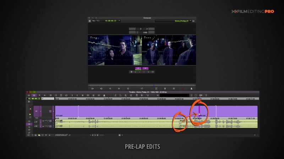Click the right purple trim counter box
The height and width of the screenshot is (159, 284).
(x=145, y=68)
